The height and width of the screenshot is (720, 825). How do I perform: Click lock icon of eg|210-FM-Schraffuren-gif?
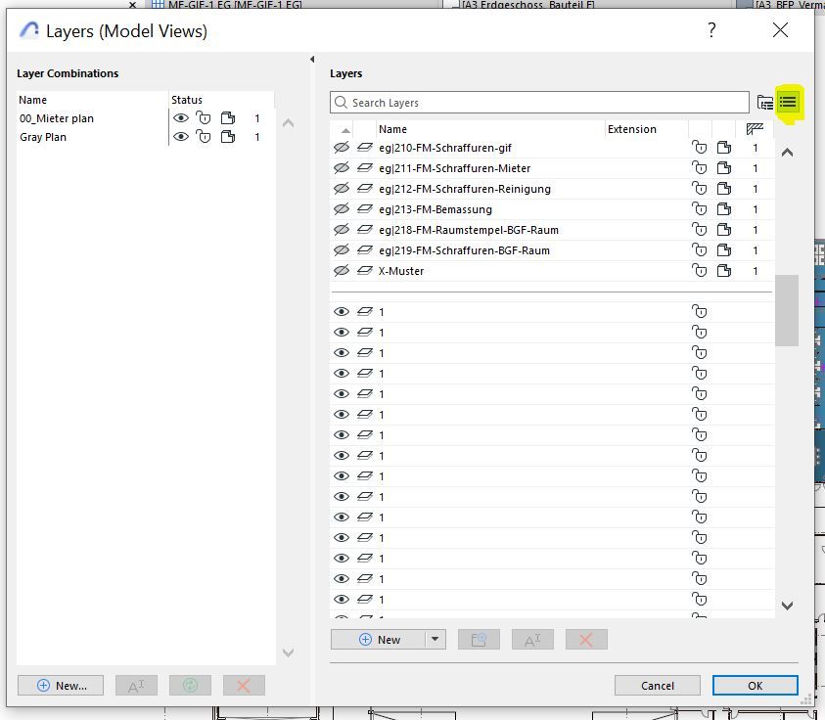700,148
